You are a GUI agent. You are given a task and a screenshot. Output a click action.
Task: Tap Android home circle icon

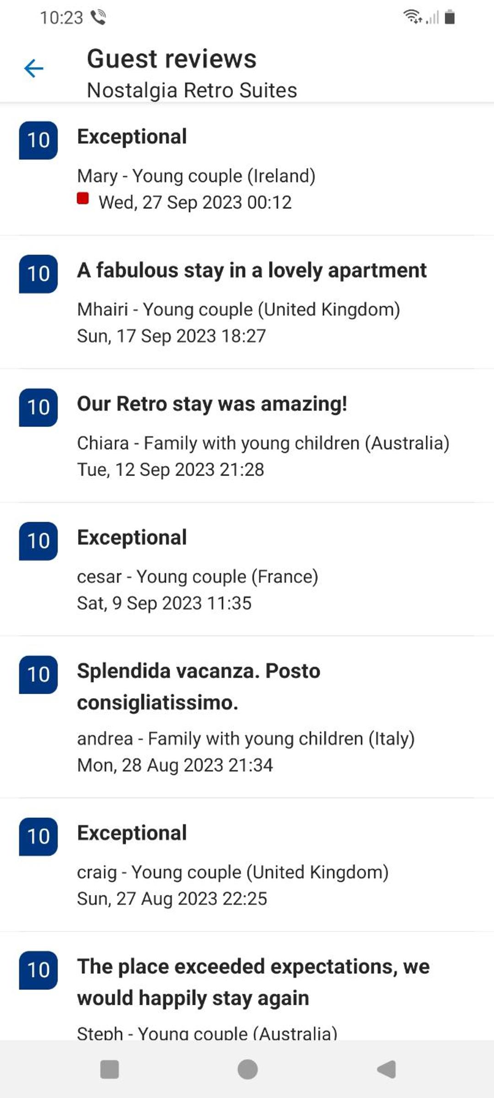(247, 1070)
